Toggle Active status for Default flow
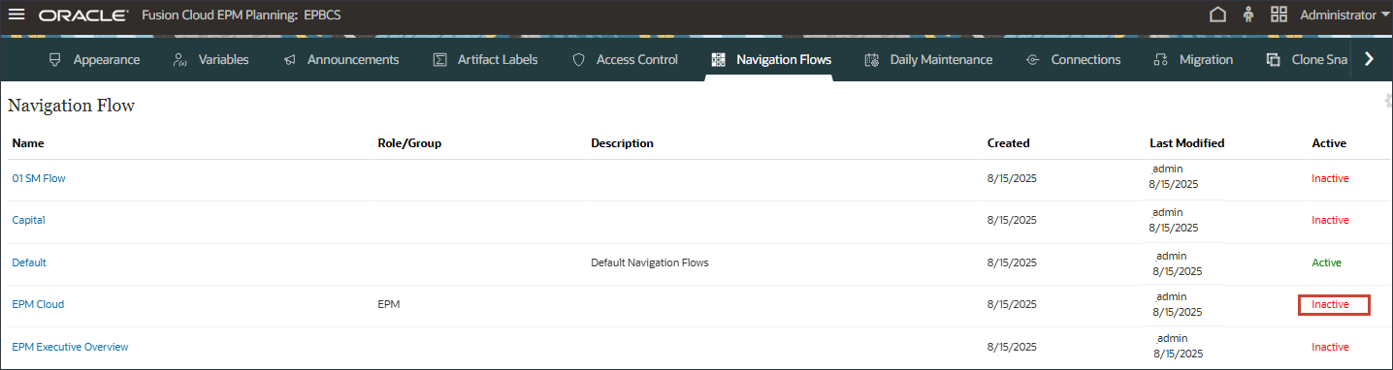Image resolution: width=1393 pixels, height=370 pixels. point(1326,262)
